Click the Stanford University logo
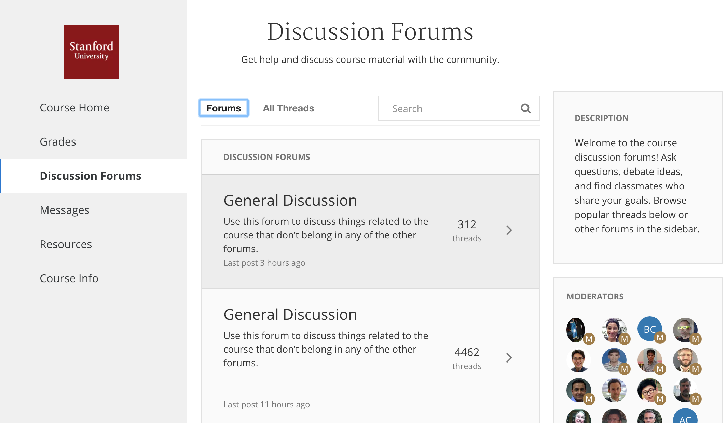The height and width of the screenshot is (423, 727). pos(92,52)
